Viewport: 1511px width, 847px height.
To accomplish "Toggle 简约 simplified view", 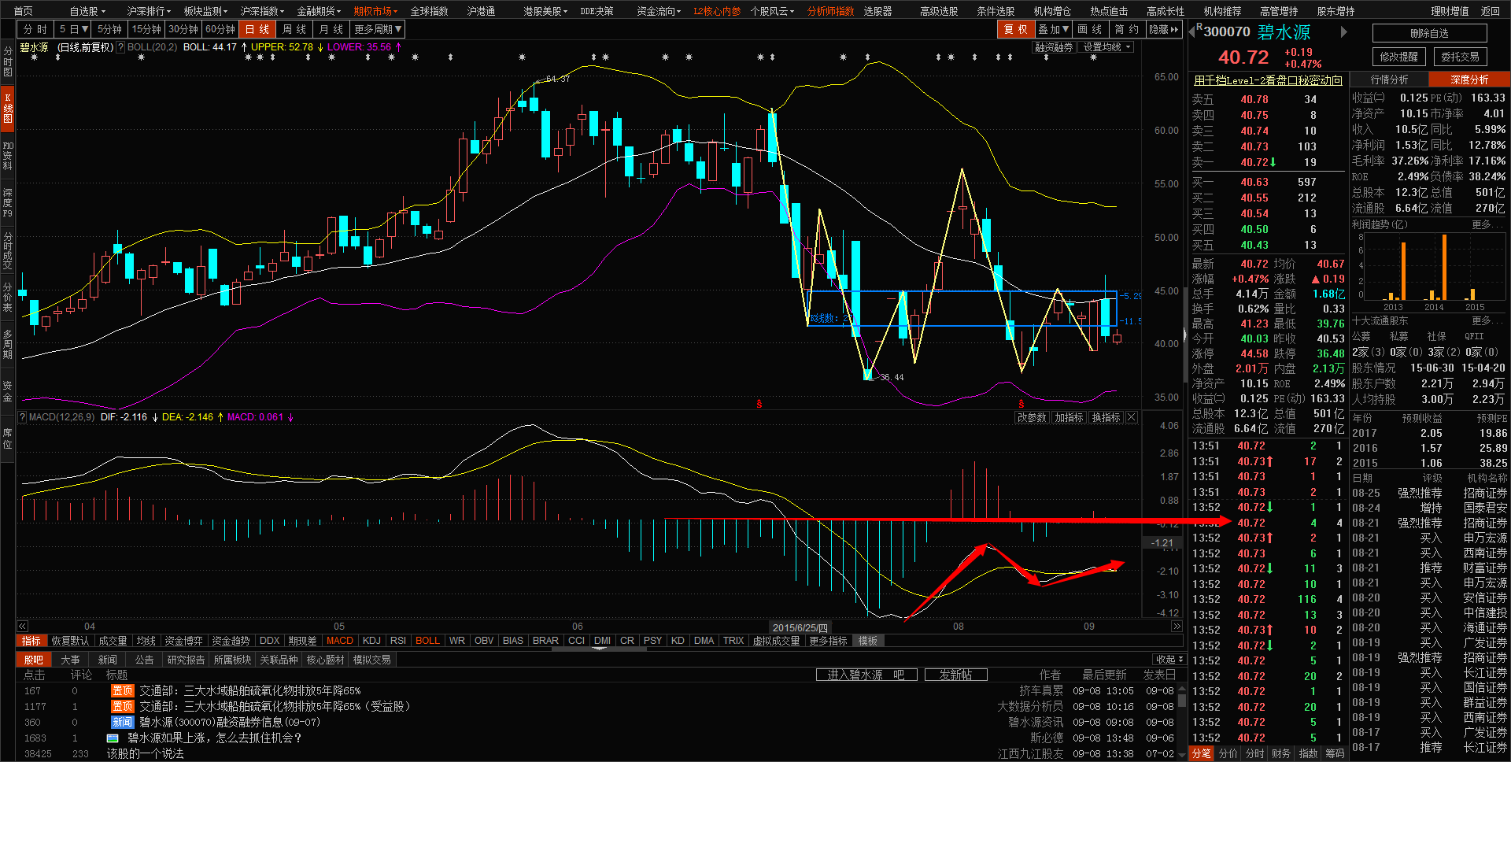I will [1127, 29].
